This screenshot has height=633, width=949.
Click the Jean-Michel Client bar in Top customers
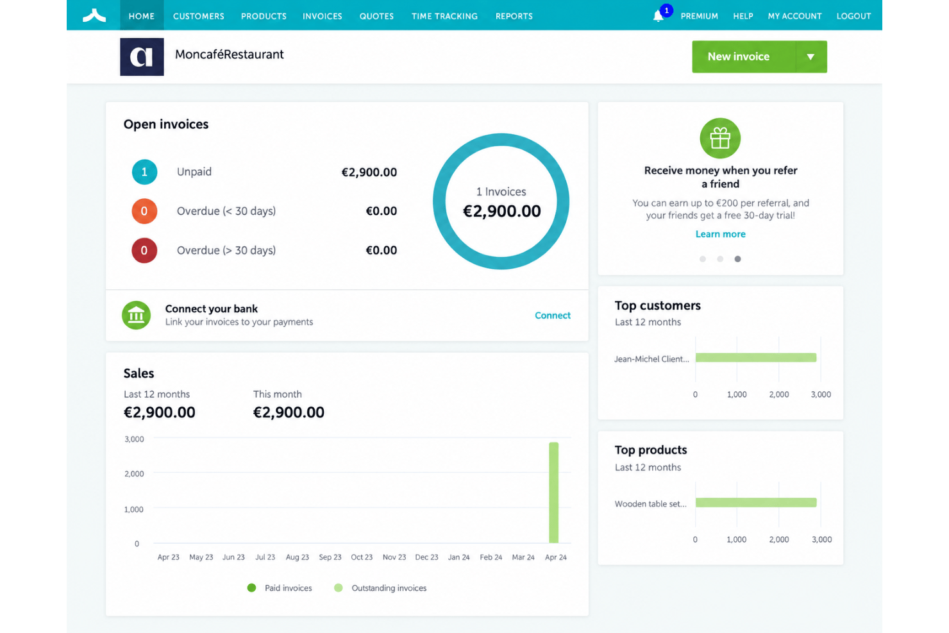click(x=756, y=358)
